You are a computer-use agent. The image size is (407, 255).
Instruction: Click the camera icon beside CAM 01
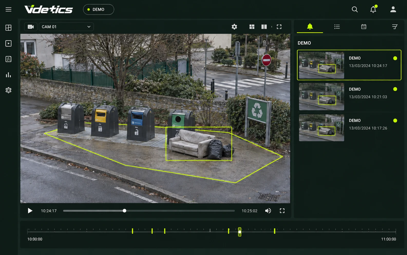(x=31, y=27)
